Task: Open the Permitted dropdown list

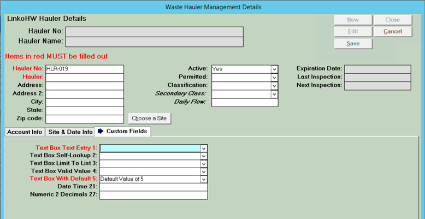Action: click(275, 78)
